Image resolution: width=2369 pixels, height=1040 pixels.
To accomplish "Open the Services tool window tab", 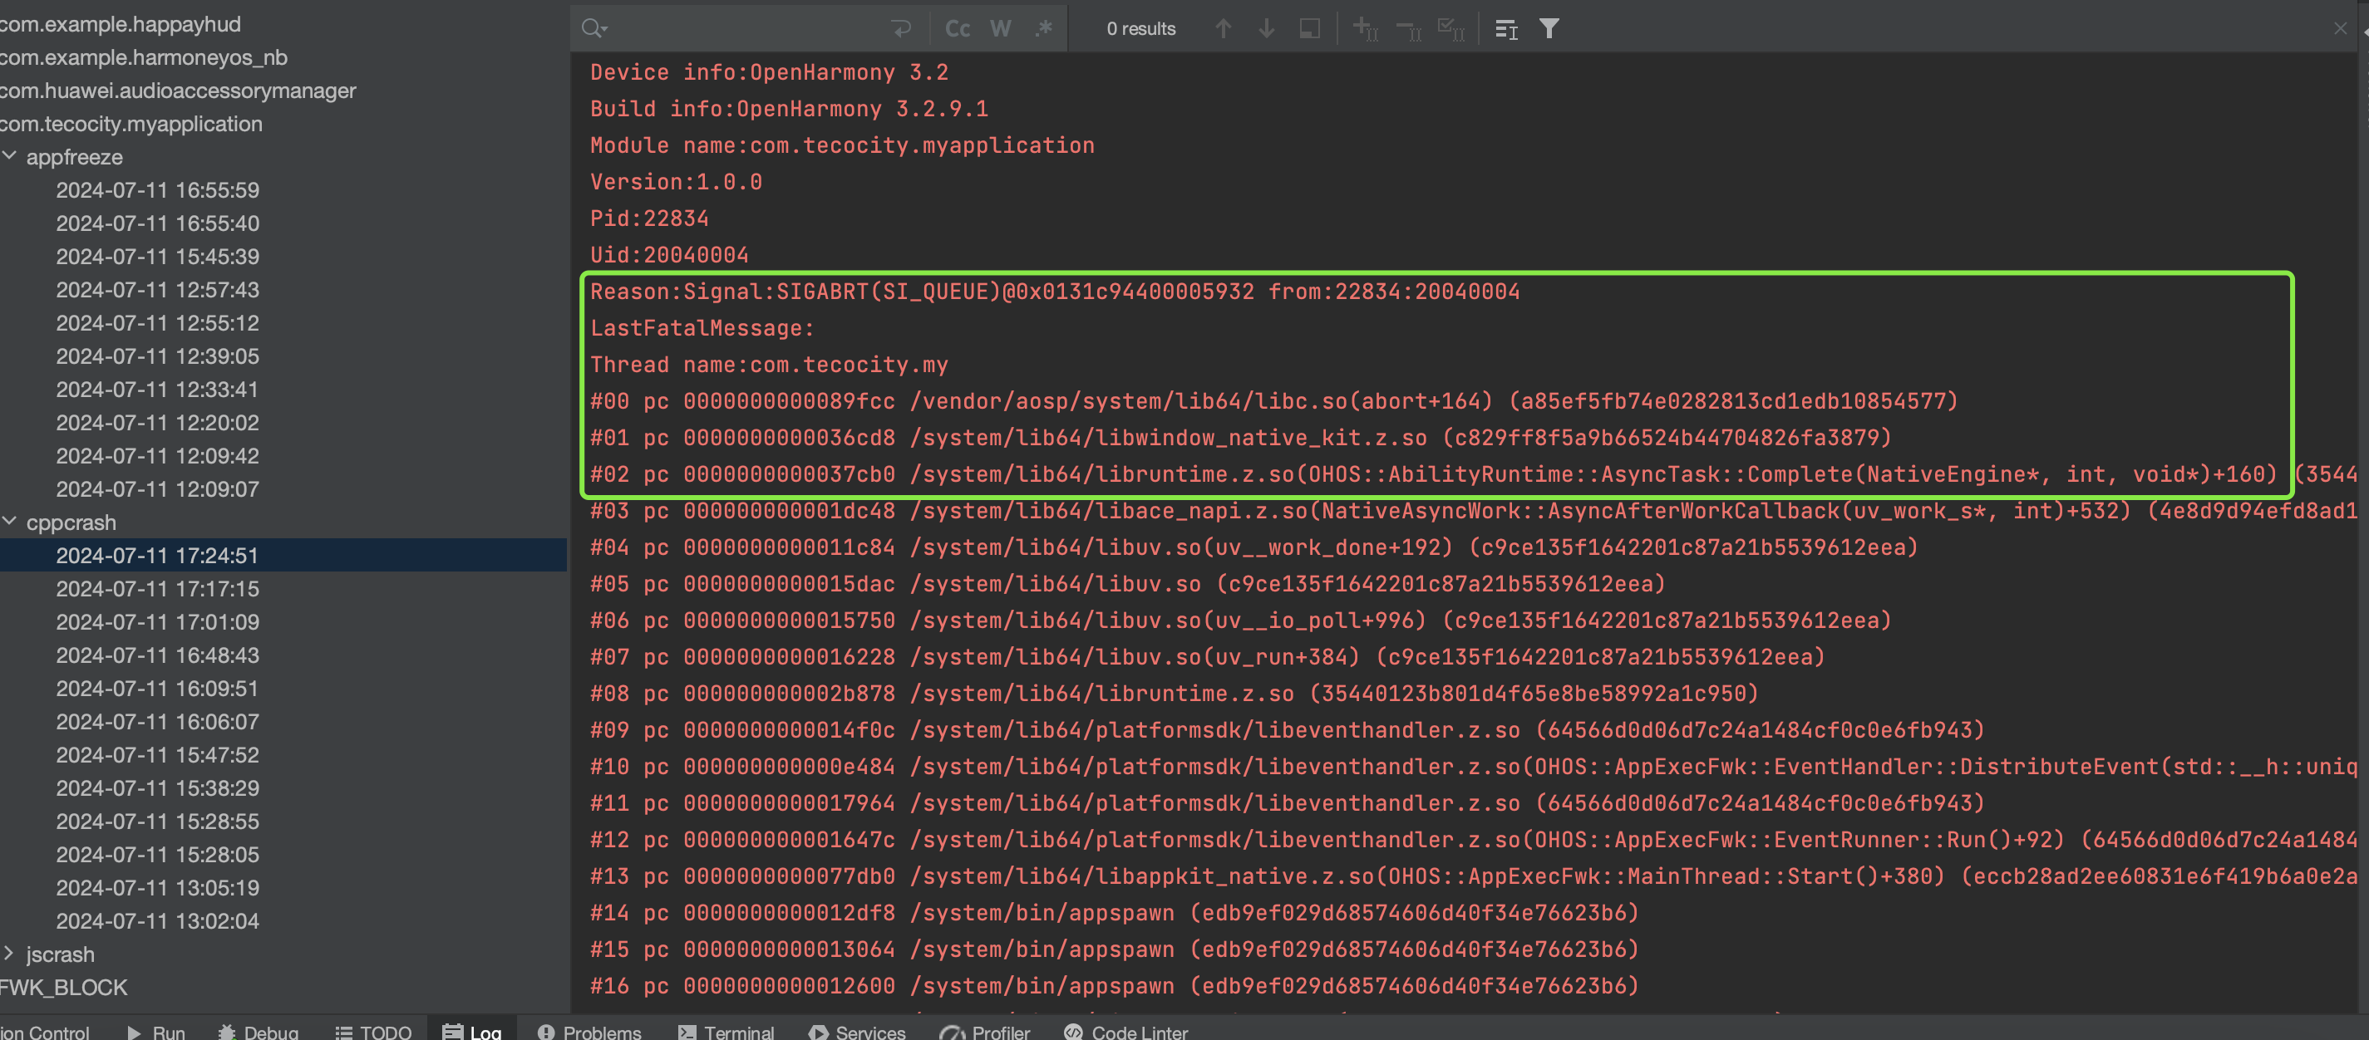I will (x=857, y=1031).
